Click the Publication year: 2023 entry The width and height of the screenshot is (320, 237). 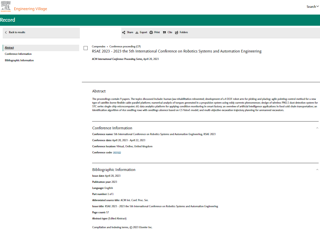[x=105, y=182]
